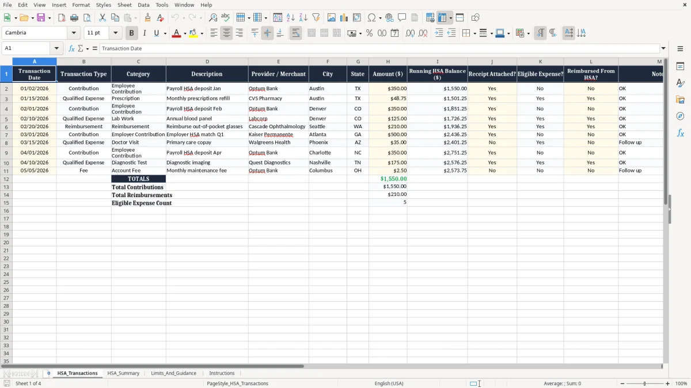The width and height of the screenshot is (691, 388).
Task: Switch to HSA_Summary sheet tab
Action: 123,373
